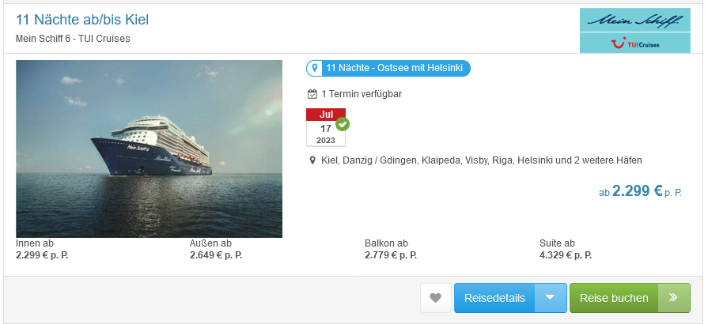The height and width of the screenshot is (324, 708).
Task: Select Innen ab 2.299 € cabin price
Action: coord(42,249)
